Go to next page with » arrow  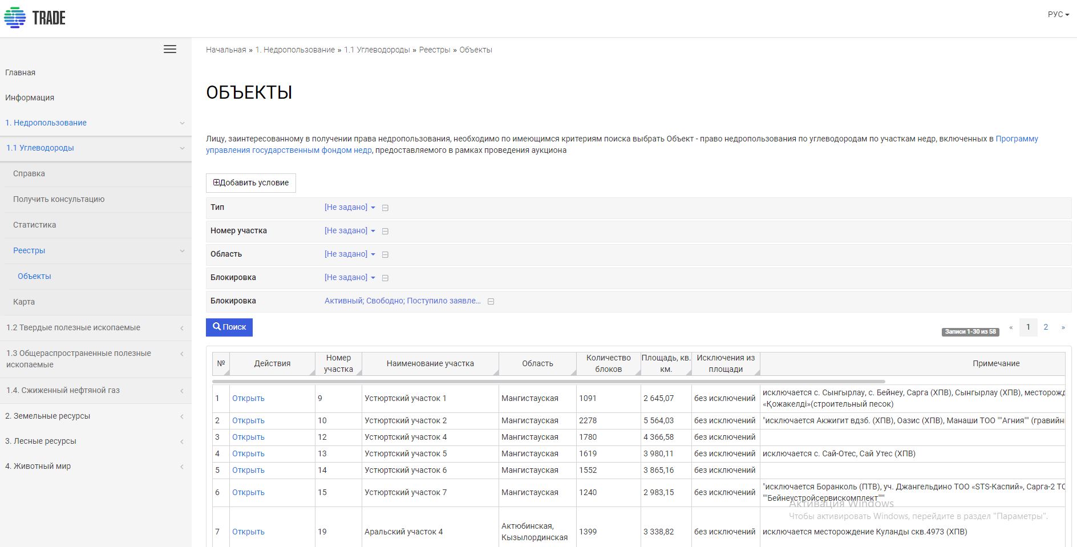(1063, 327)
